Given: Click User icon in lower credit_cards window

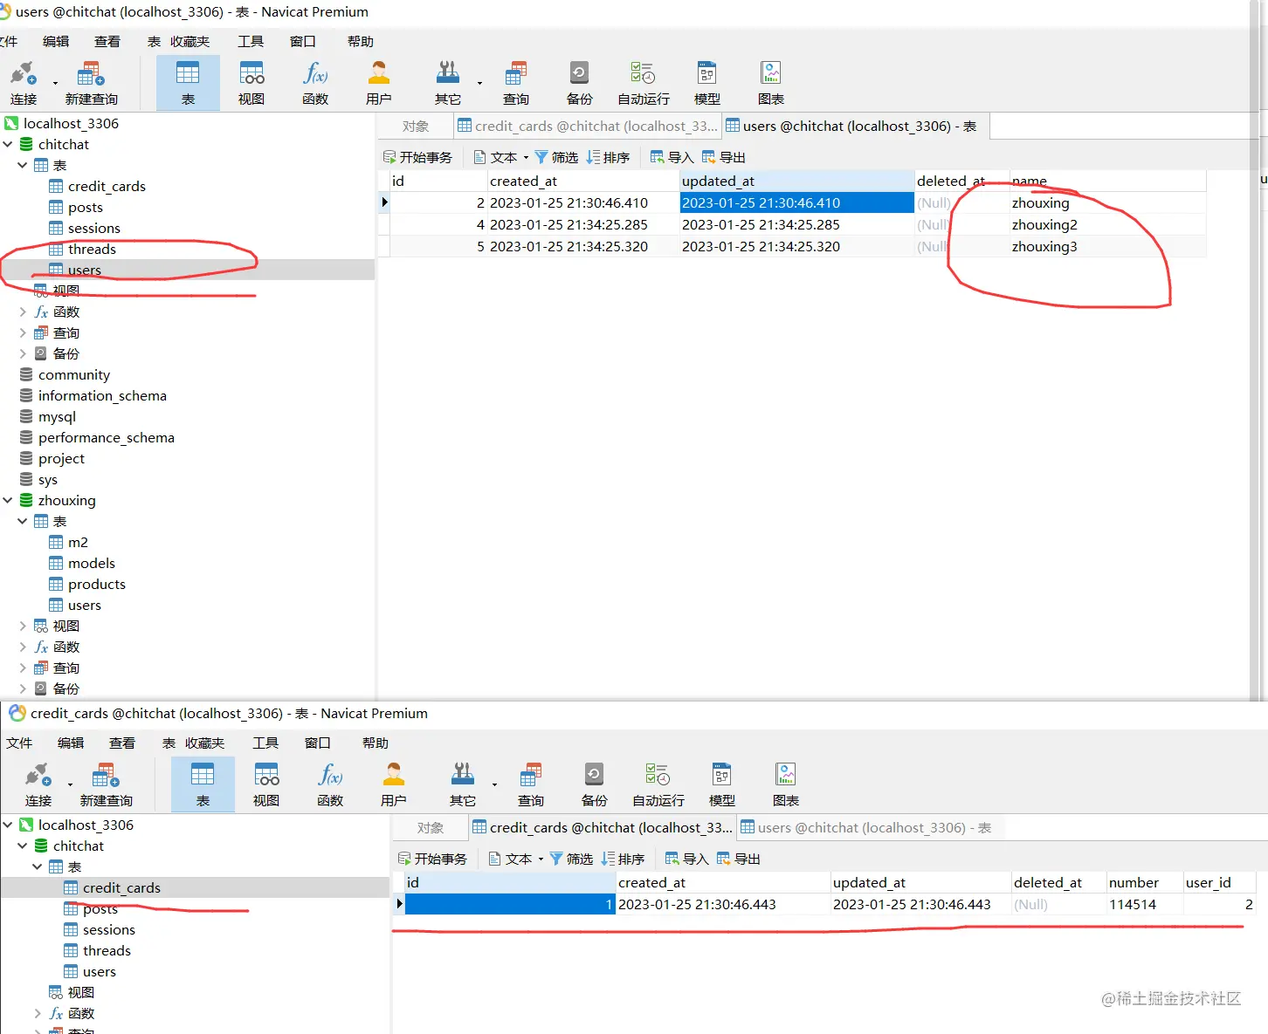Looking at the screenshot, I should (x=394, y=785).
